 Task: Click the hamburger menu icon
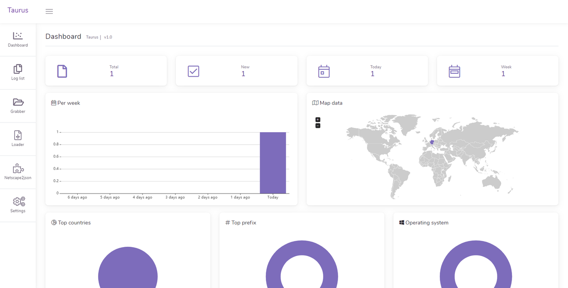[49, 12]
